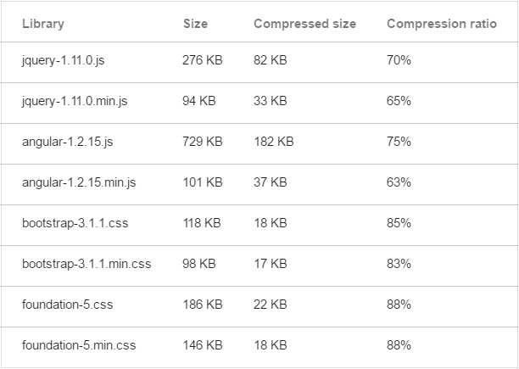Select the jquery-1.11.0.min.js library name
Viewport: 519px width, 369px height.
click(x=77, y=101)
